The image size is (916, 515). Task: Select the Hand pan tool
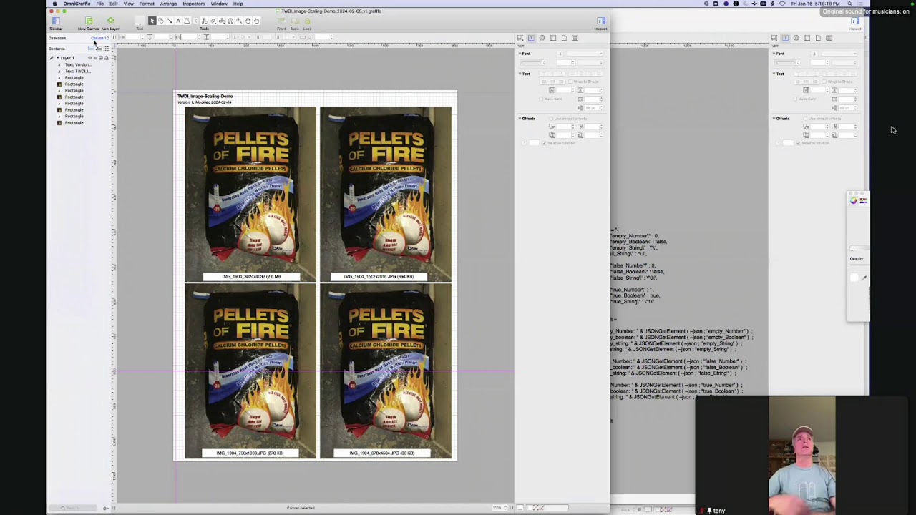[248, 21]
